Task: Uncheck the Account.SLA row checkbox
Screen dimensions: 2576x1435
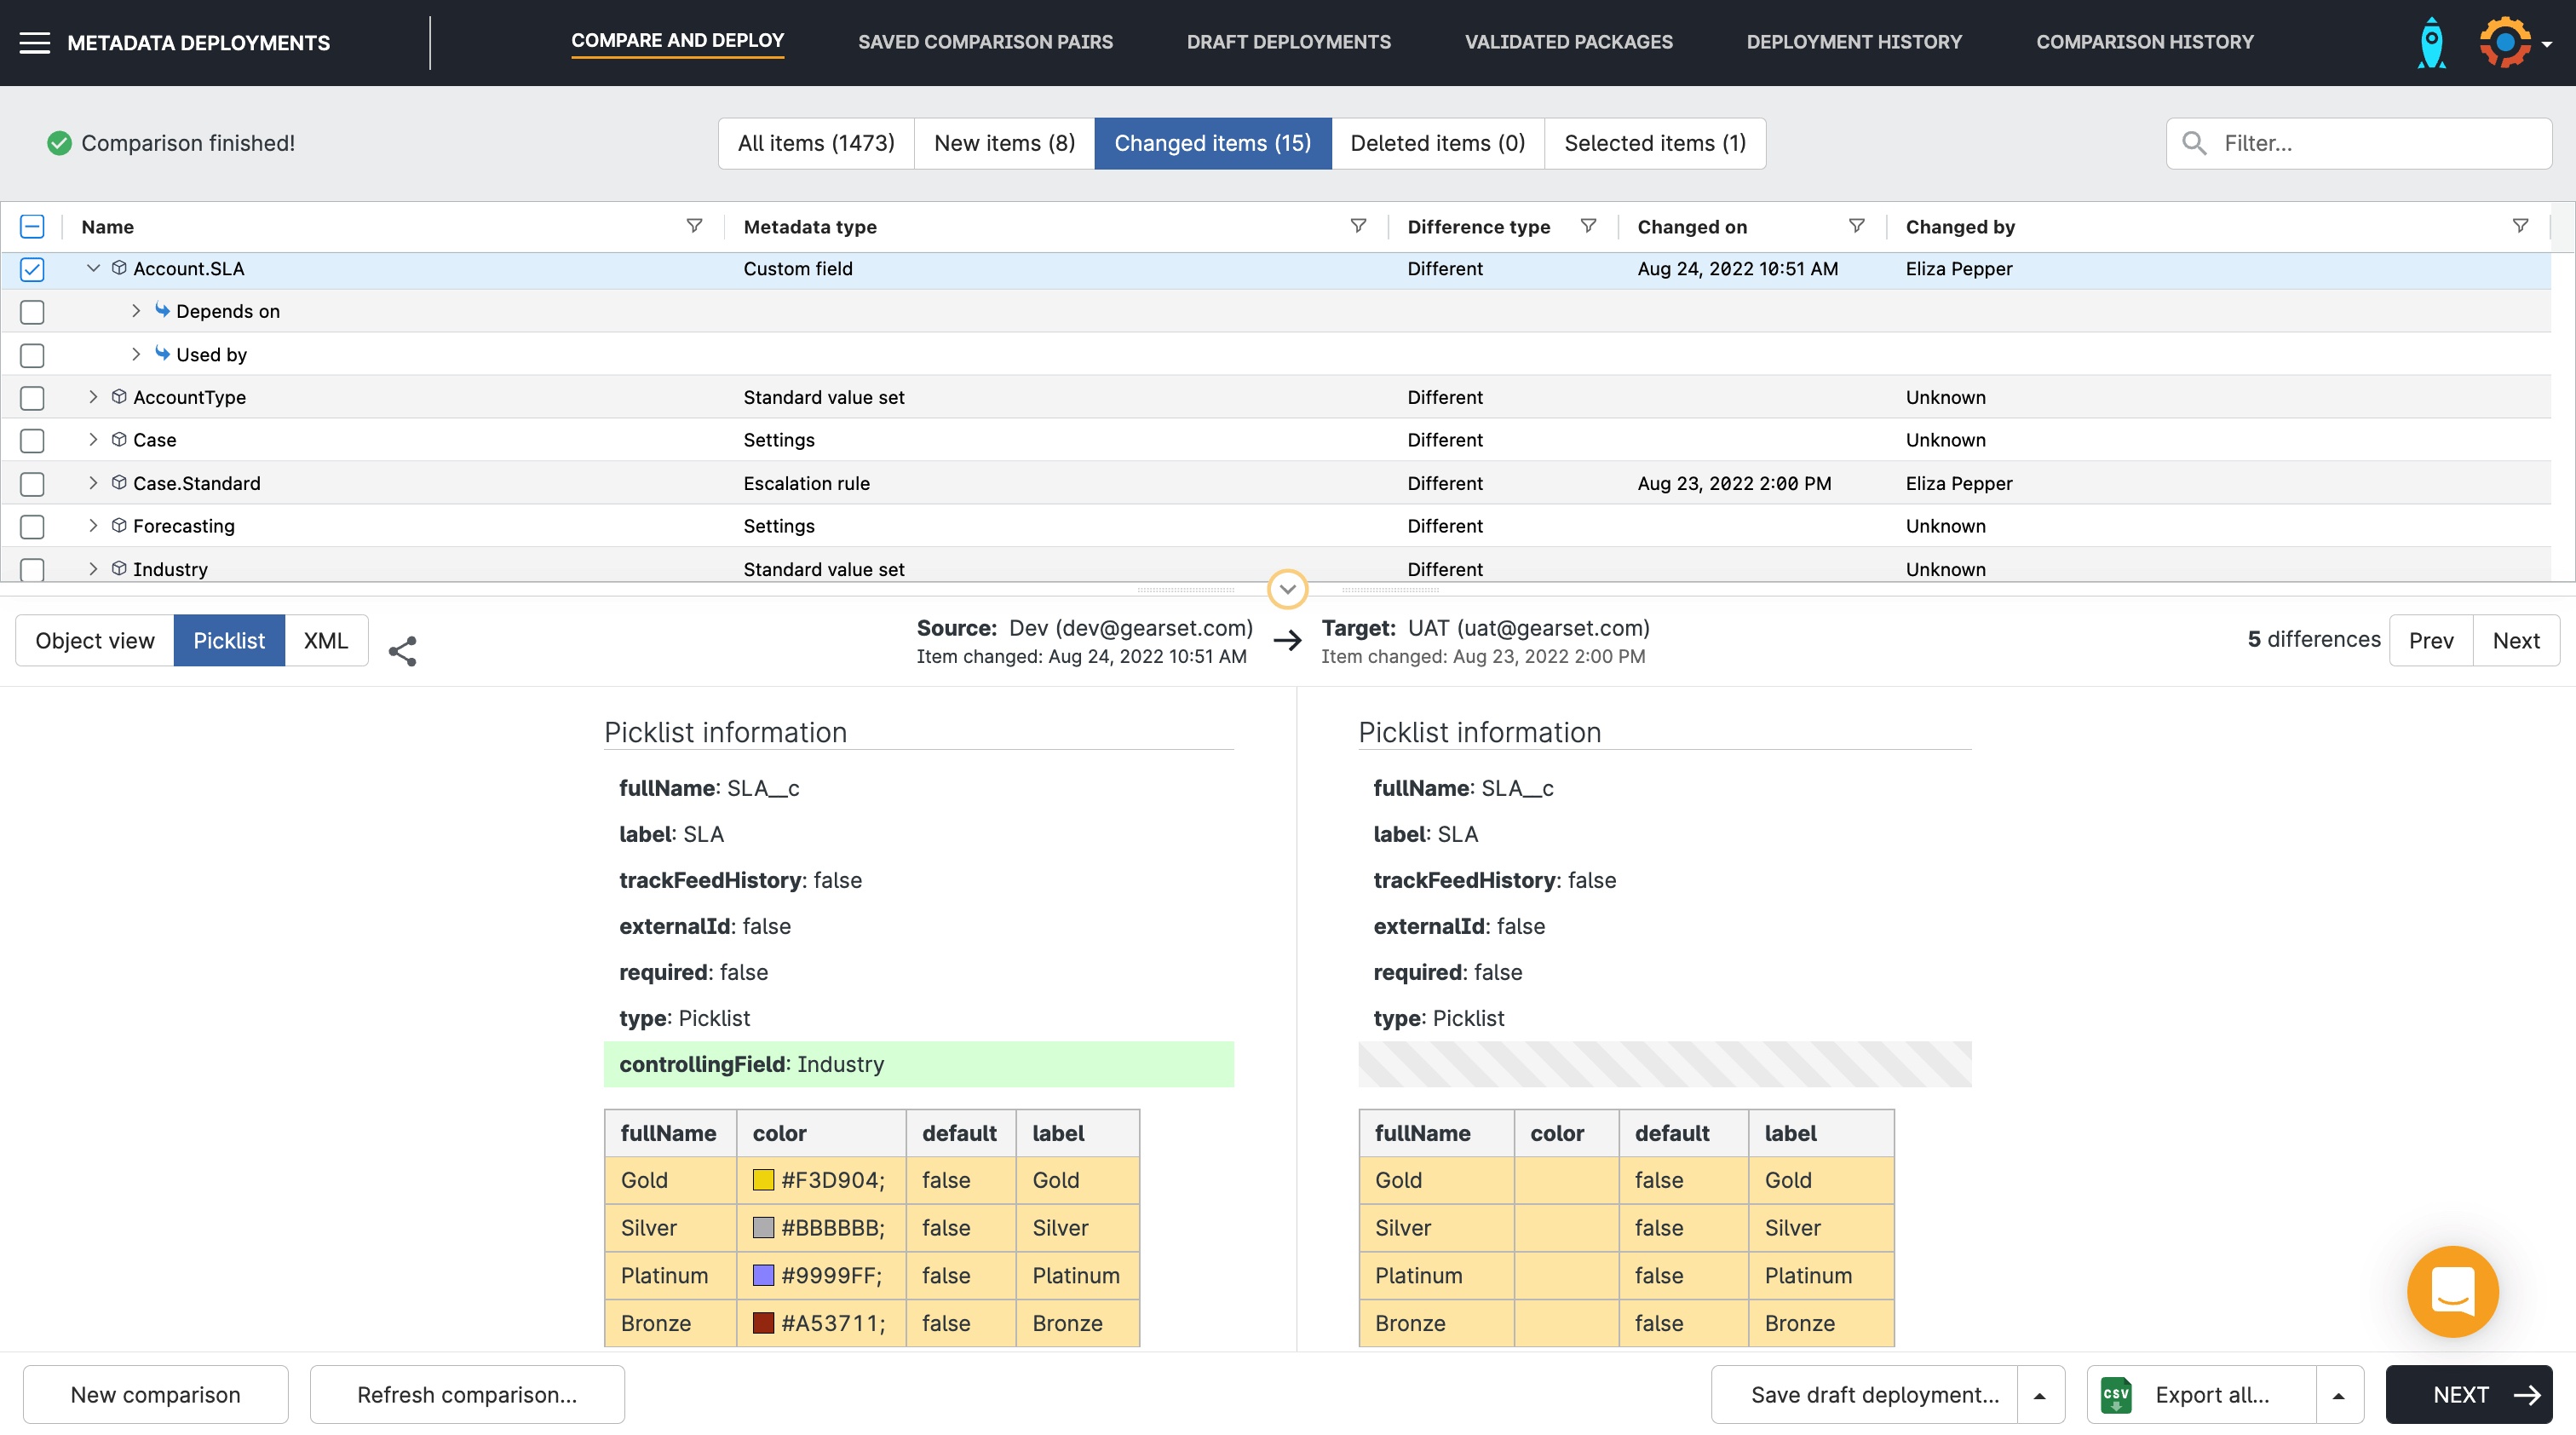Action: [32, 268]
